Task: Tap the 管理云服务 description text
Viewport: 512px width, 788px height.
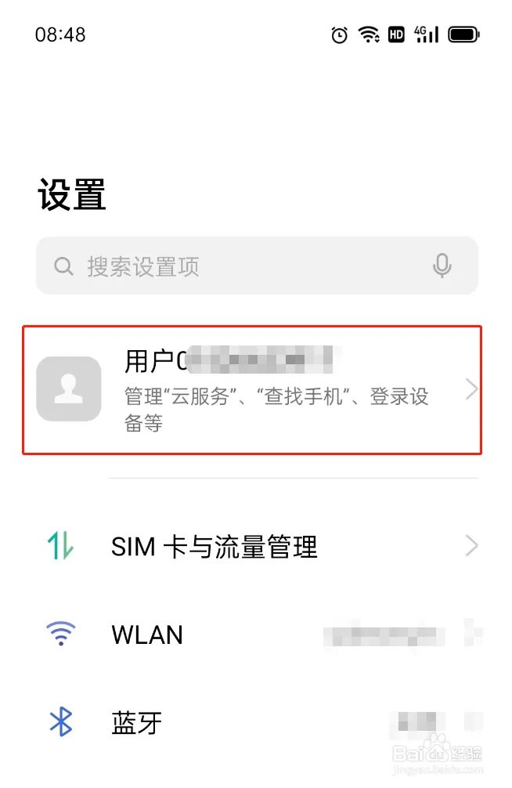Action: tap(276, 409)
